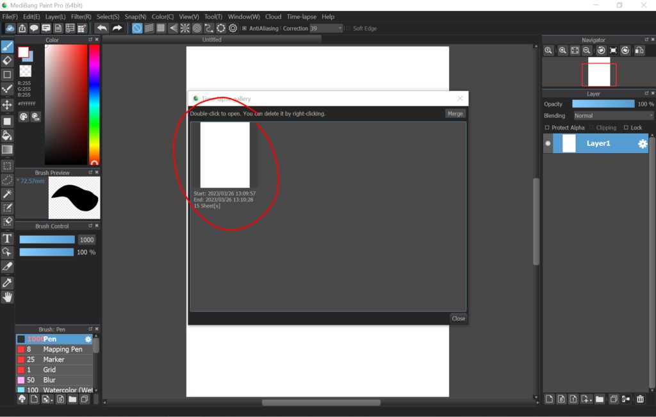Open Layer1 settings gear
Screen dimensions: 656x417
click(x=642, y=144)
